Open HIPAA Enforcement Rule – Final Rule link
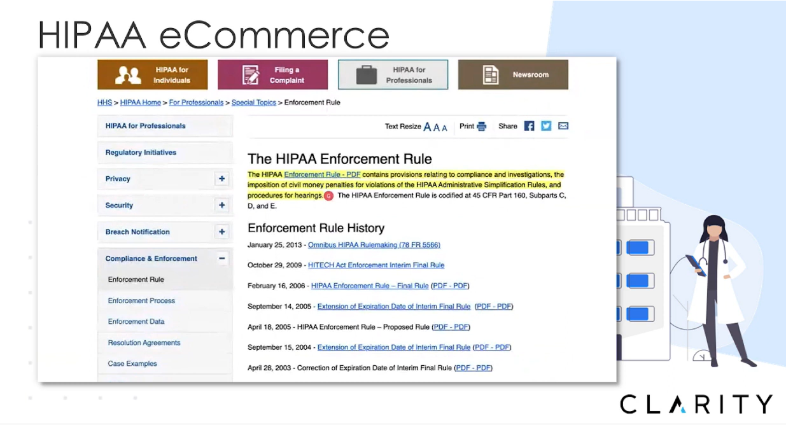 pos(370,286)
